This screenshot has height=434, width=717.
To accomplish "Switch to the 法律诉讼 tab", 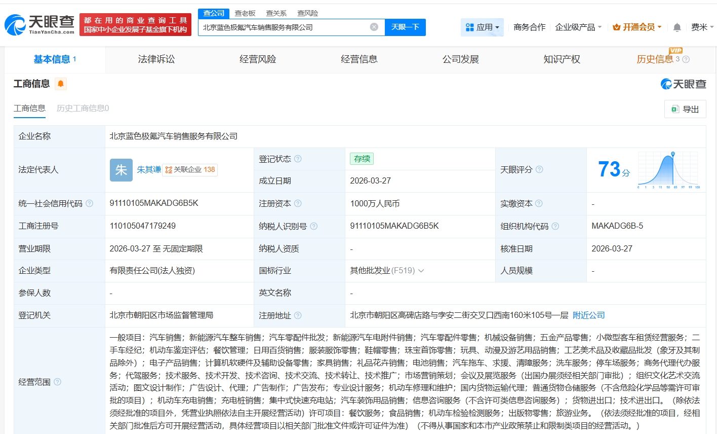I will click(x=156, y=59).
